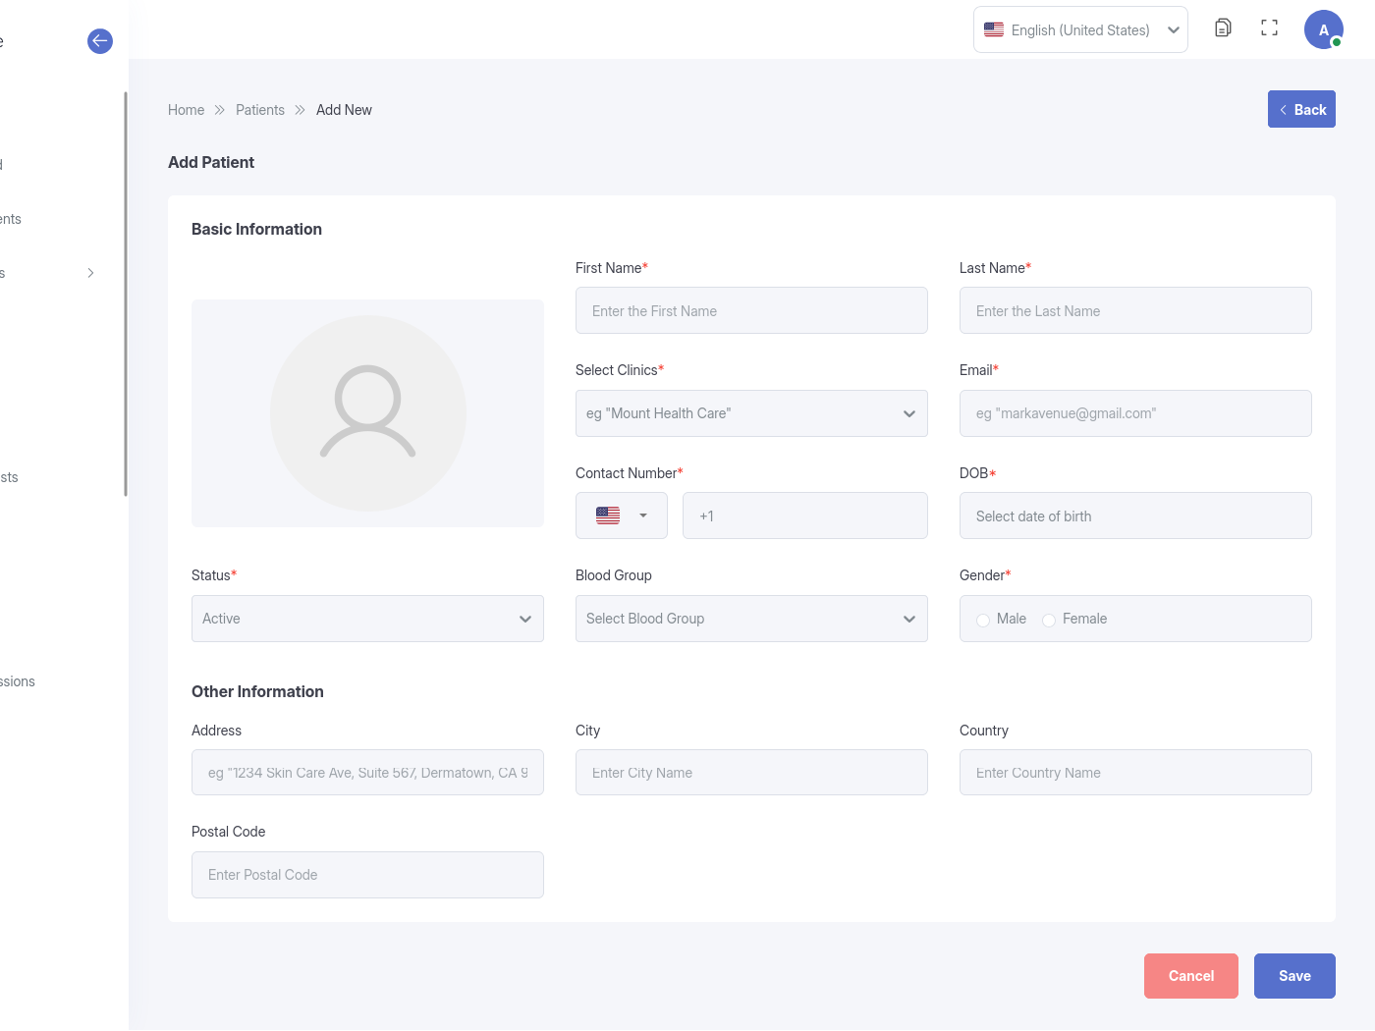Open the document notes icon in header
Viewport: 1375px width, 1031px height.
[x=1223, y=28]
